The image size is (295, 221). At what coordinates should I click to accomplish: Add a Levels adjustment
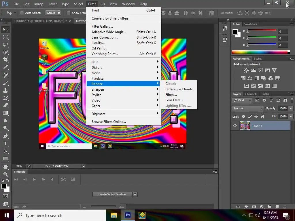[x=254, y=71]
